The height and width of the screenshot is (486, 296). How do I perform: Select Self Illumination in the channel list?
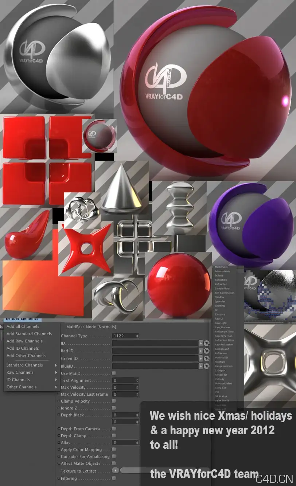tap(225, 293)
